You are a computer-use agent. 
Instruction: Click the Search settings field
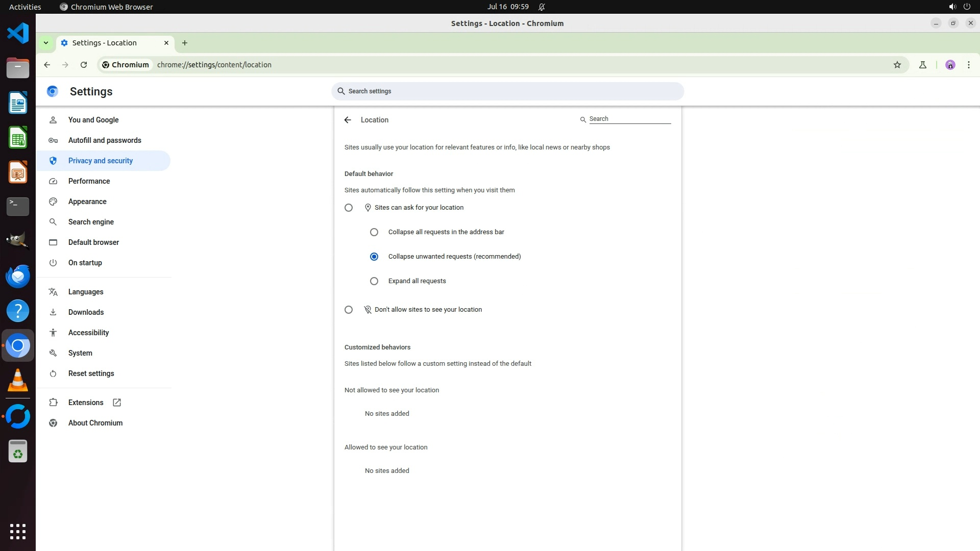point(507,91)
